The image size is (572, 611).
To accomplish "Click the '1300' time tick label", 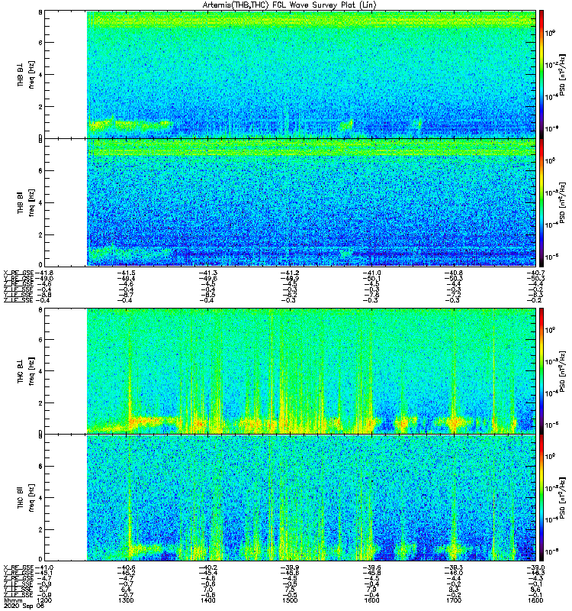I will (126, 600).
